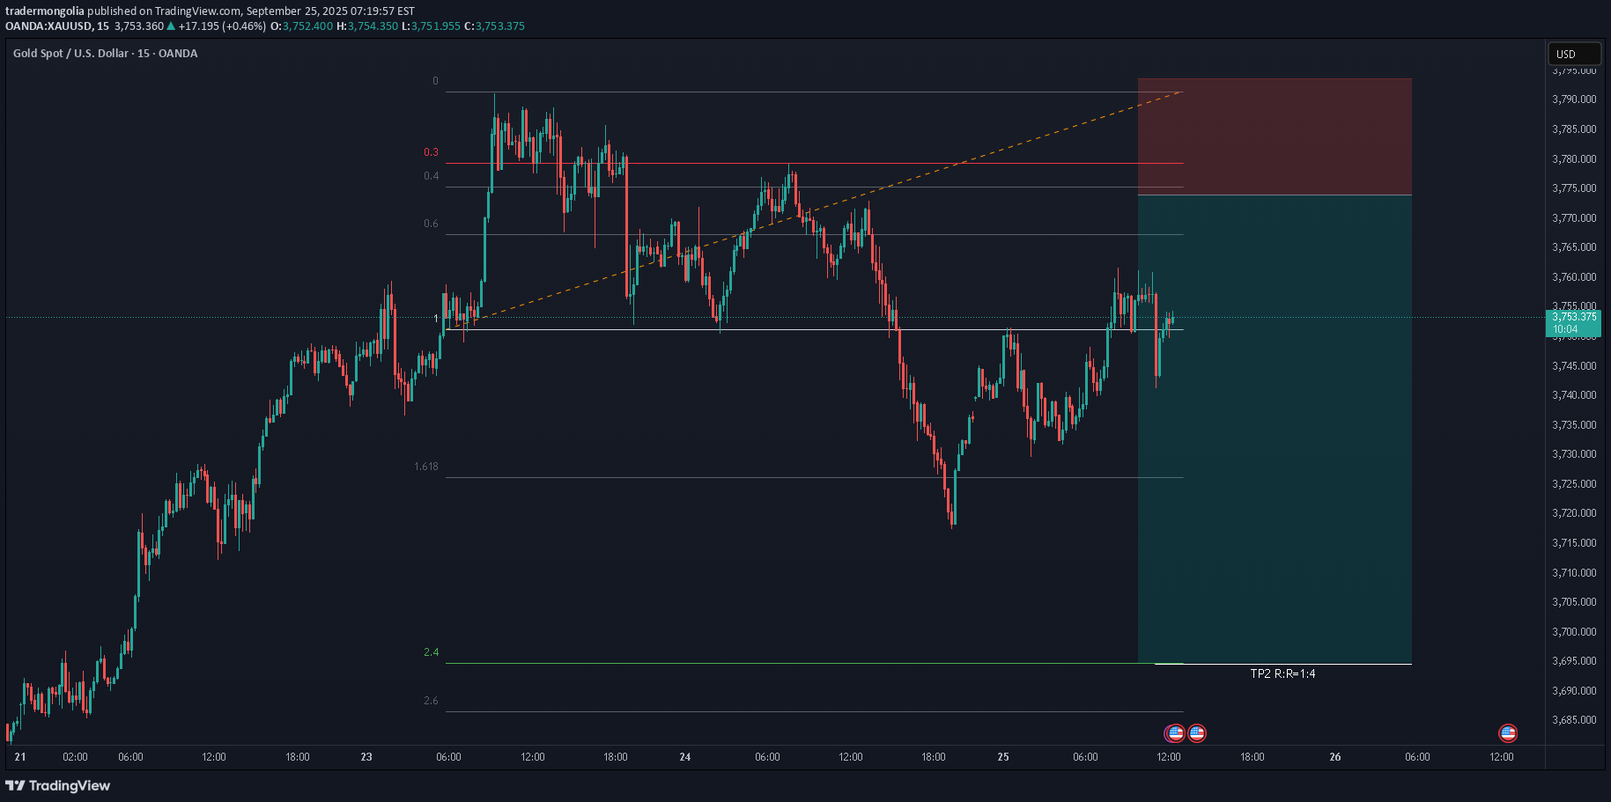Screen dimensions: 1611x802
Task: Click the 2.6 Fibonacci level label
Action: point(431,701)
